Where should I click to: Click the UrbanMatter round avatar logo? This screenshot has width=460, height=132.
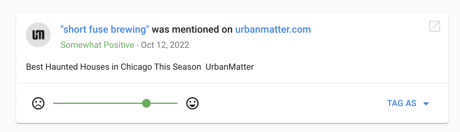38,35
